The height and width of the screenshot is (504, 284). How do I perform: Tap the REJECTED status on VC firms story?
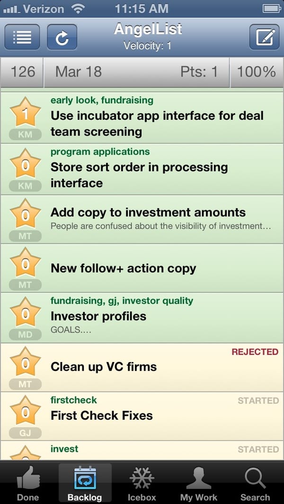pyautogui.click(x=255, y=352)
